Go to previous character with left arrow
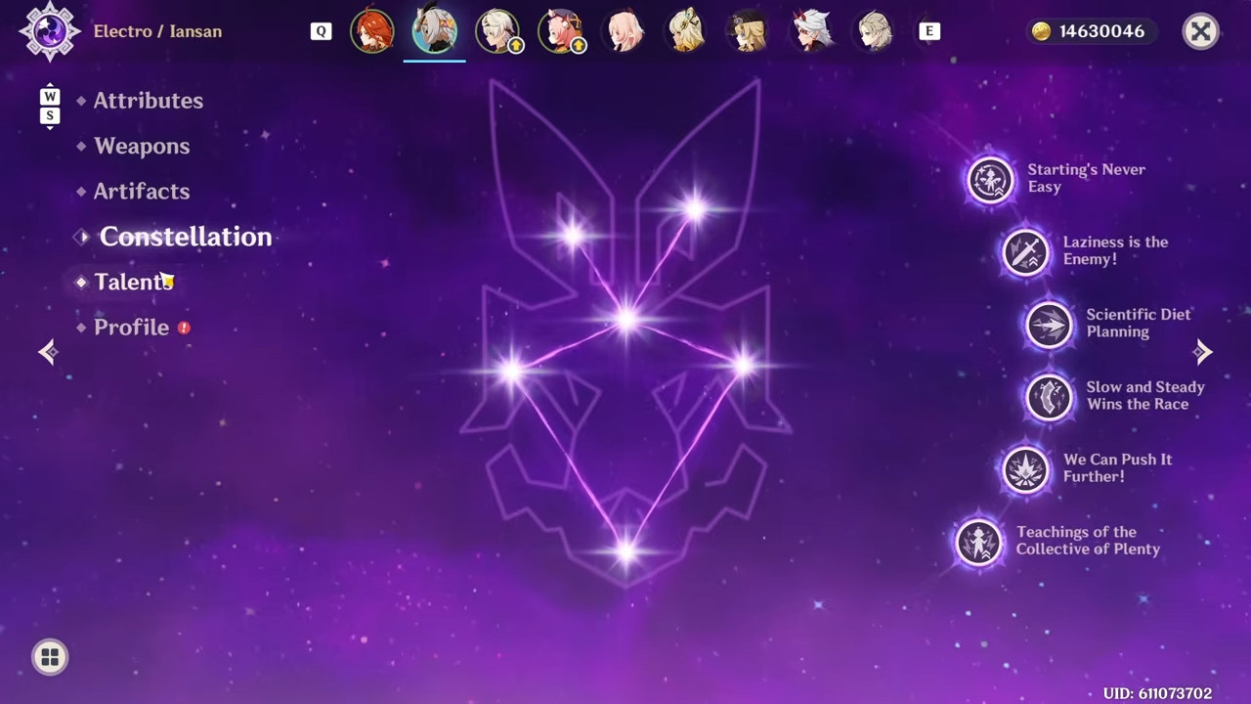This screenshot has height=704, width=1251. point(48,352)
